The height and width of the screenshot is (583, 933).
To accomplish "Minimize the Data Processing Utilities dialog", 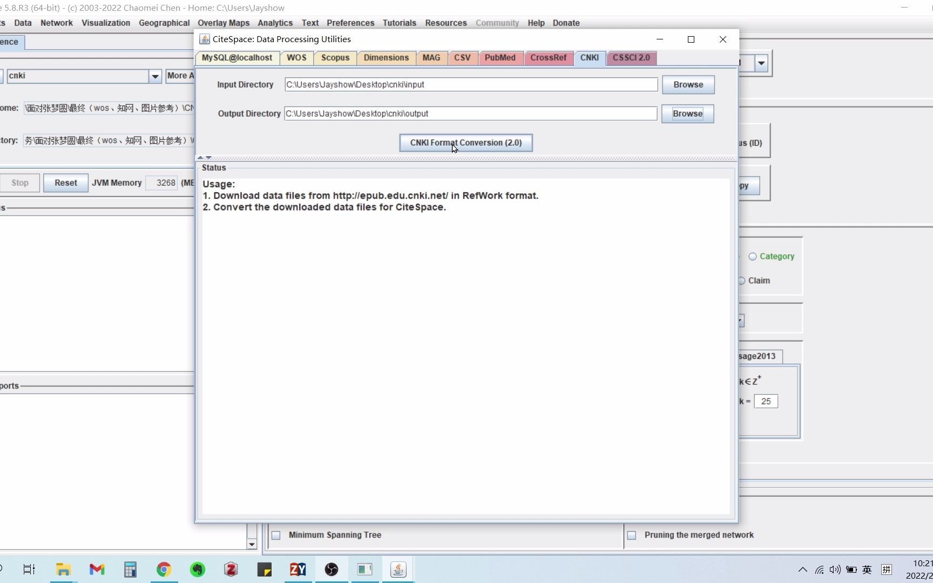I will click(x=659, y=39).
